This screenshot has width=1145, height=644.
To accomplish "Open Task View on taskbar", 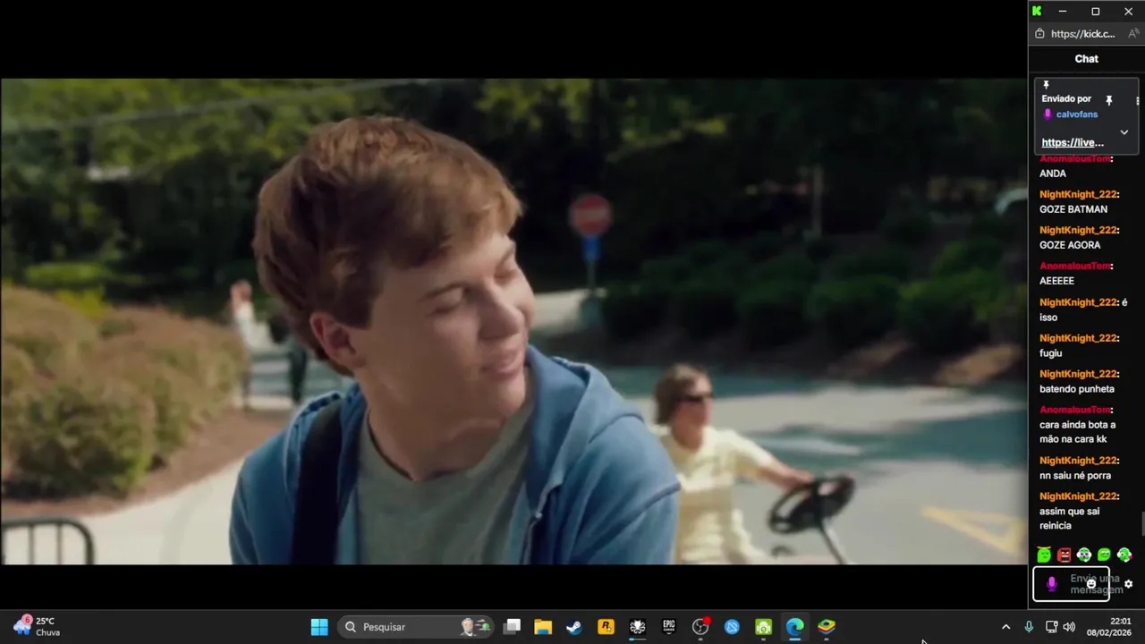I will (512, 627).
